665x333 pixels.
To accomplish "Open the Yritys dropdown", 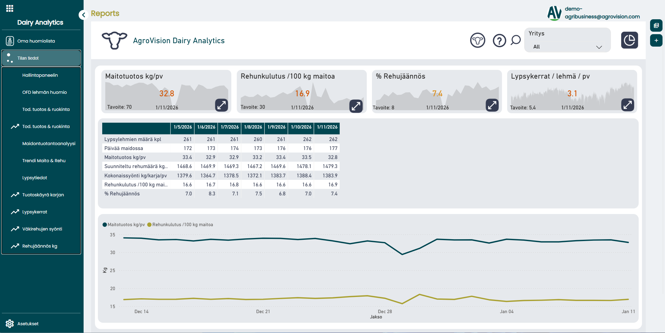I will click(x=567, y=47).
